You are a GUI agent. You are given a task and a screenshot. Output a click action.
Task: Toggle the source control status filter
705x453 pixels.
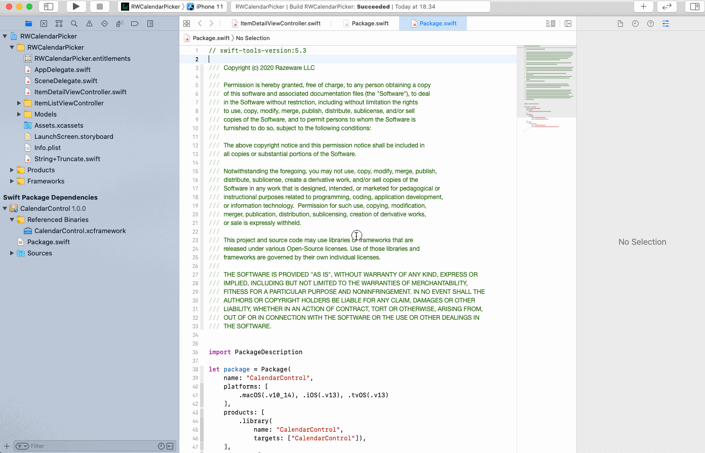coord(170,446)
